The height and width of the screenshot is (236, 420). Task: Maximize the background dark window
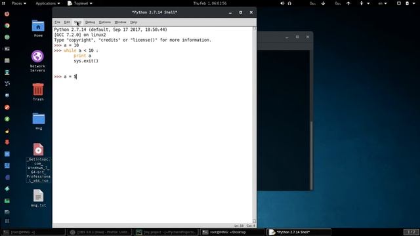pos(297,37)
